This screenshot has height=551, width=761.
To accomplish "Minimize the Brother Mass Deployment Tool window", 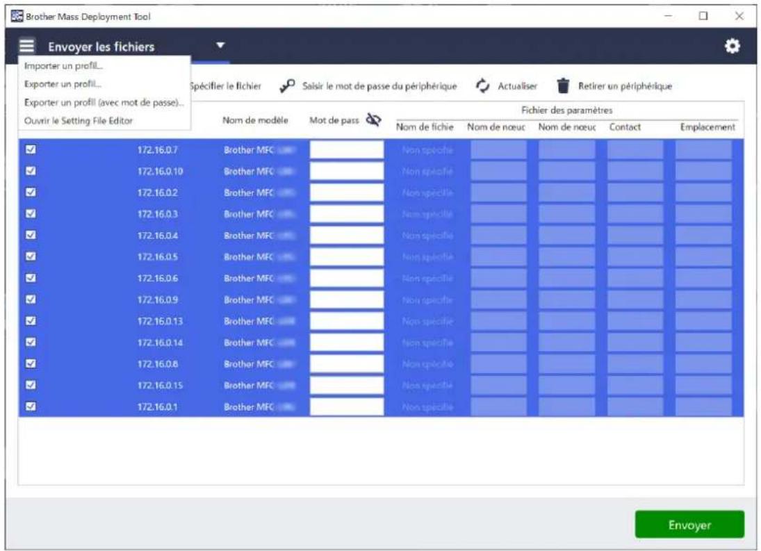I will 668,16.
